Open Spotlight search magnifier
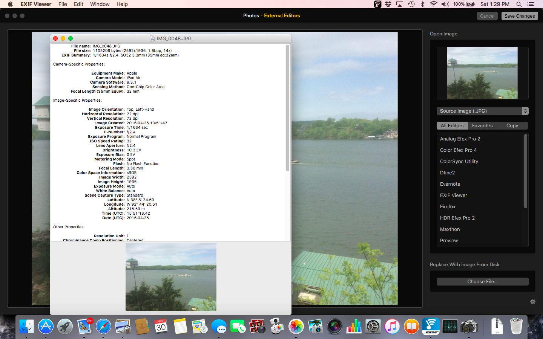Image resolution: width=543 pixels, height=339 pixels. pos(519,4)
